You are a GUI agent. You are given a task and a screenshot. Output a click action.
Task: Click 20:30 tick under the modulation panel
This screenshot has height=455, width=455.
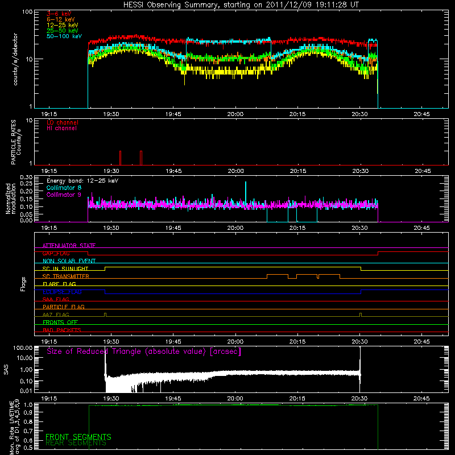(360, 228)
